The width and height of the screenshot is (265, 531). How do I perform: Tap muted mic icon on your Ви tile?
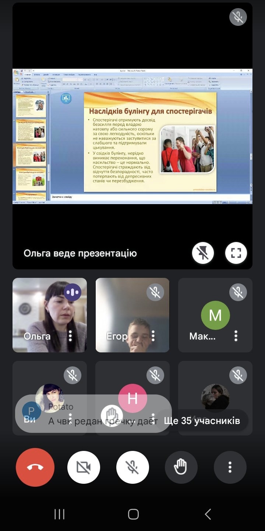click(x=73, y=375)
